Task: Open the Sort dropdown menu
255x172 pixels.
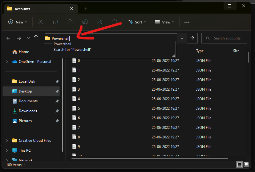Action: 137,22
